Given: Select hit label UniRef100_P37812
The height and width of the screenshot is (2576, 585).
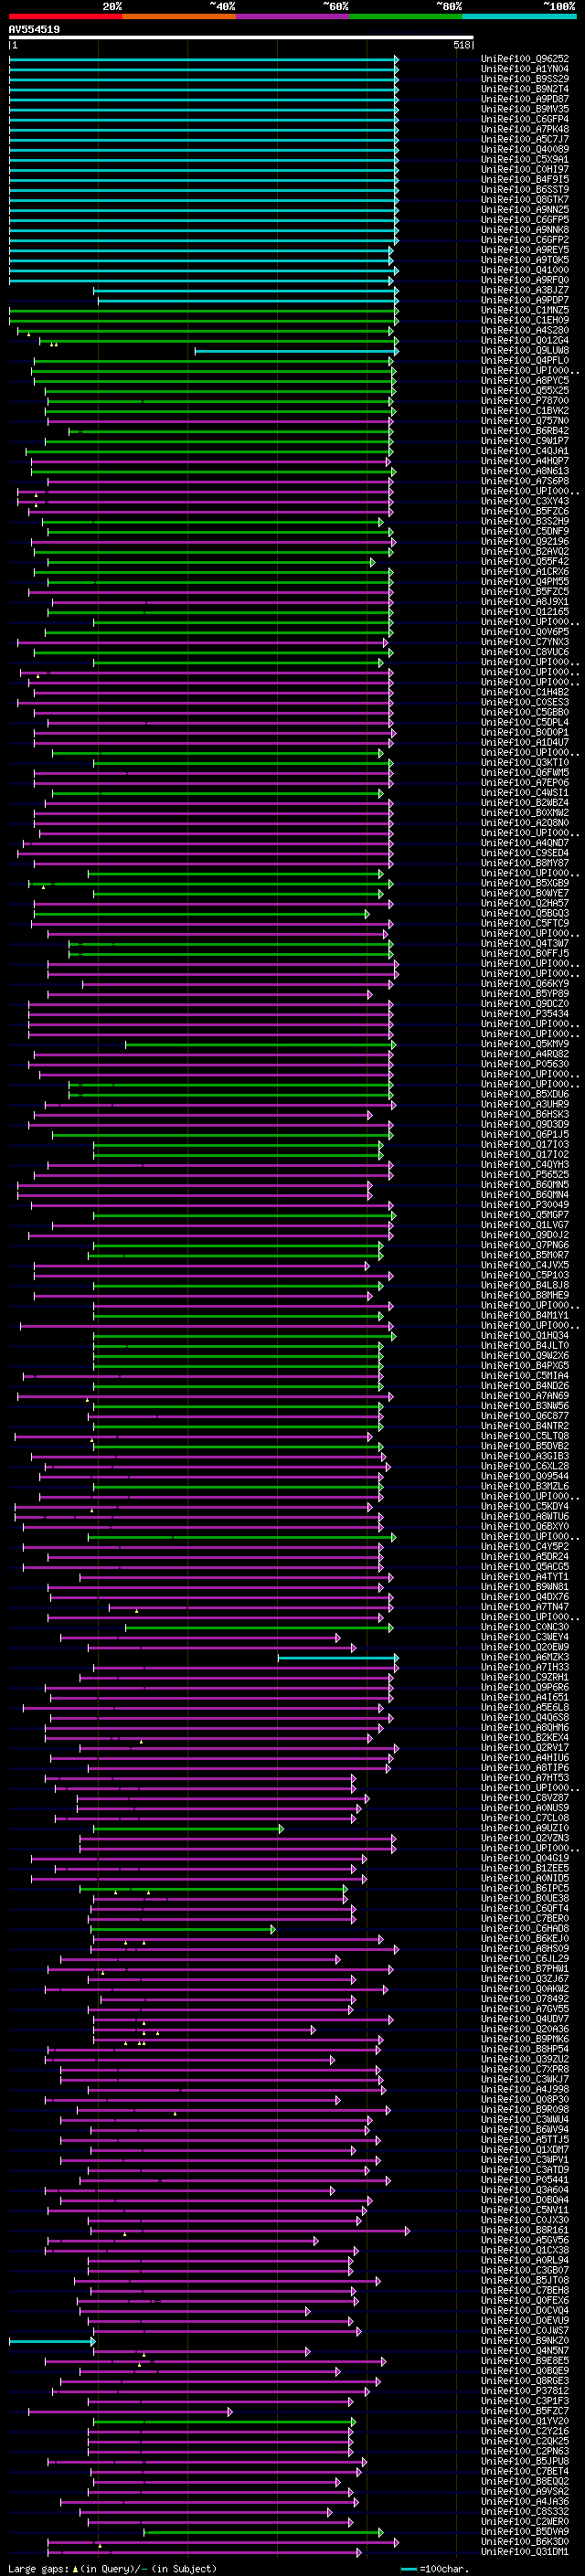Looking at the screenshot, I should (x=525, y=2391).
